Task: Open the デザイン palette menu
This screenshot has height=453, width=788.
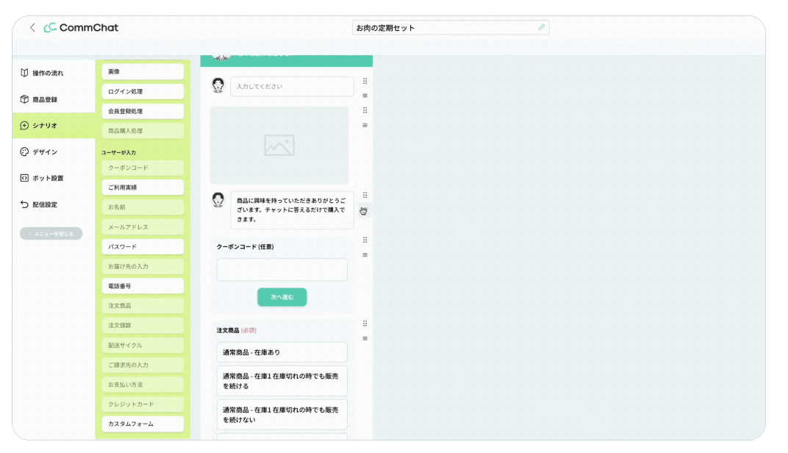Action: pos(44,152)
